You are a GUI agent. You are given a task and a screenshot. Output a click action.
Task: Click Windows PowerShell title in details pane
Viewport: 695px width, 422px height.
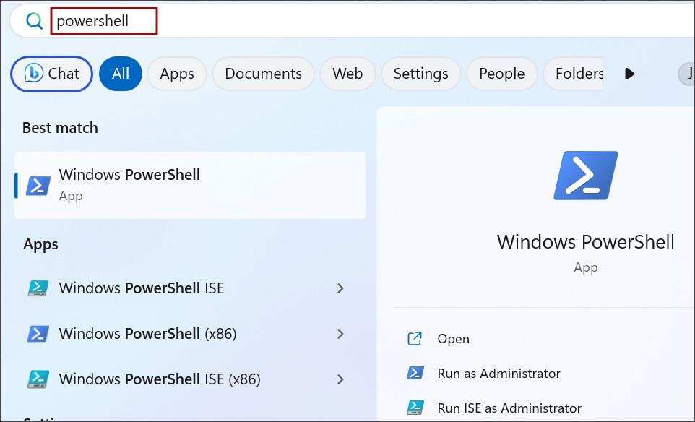[585, 242]
